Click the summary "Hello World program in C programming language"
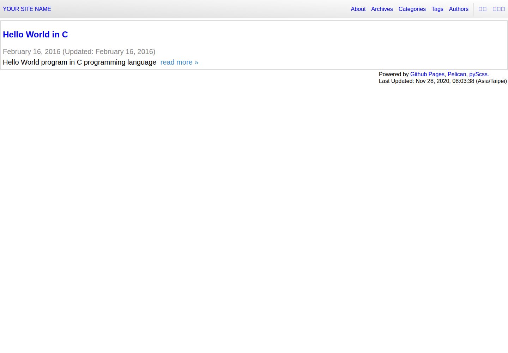 point(79,62)
